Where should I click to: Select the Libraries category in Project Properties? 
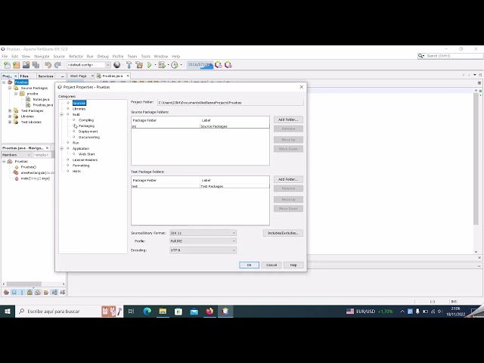(79, 109)
